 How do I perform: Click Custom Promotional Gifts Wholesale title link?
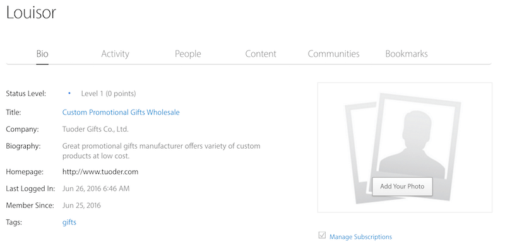pos(121,112)
